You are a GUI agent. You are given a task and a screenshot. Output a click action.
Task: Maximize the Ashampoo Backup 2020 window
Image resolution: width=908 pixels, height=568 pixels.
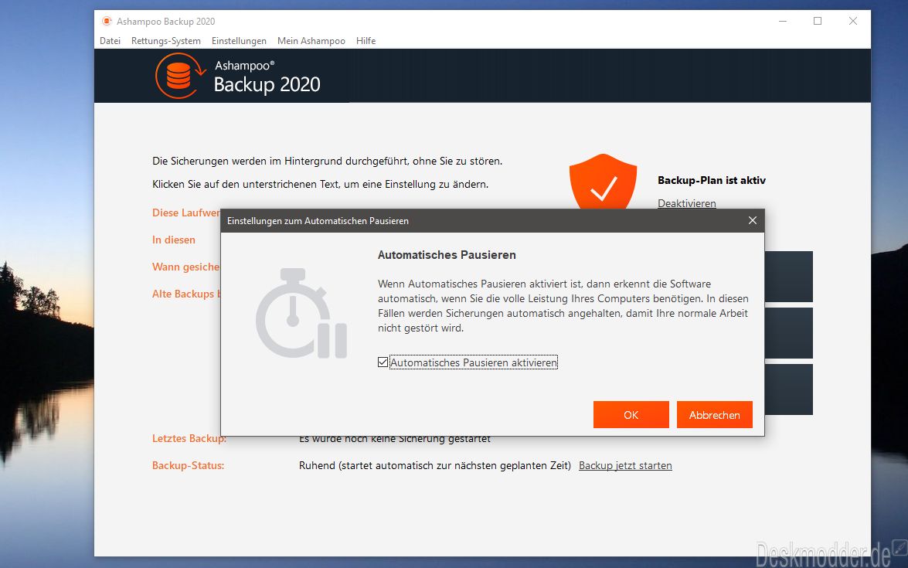coord(818,22)
